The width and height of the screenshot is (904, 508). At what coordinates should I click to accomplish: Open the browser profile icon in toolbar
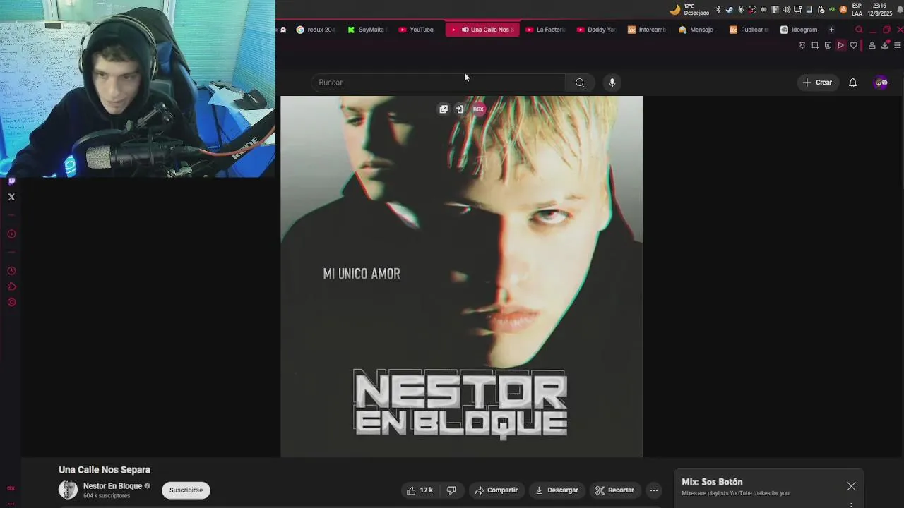[x=872, y=45]
